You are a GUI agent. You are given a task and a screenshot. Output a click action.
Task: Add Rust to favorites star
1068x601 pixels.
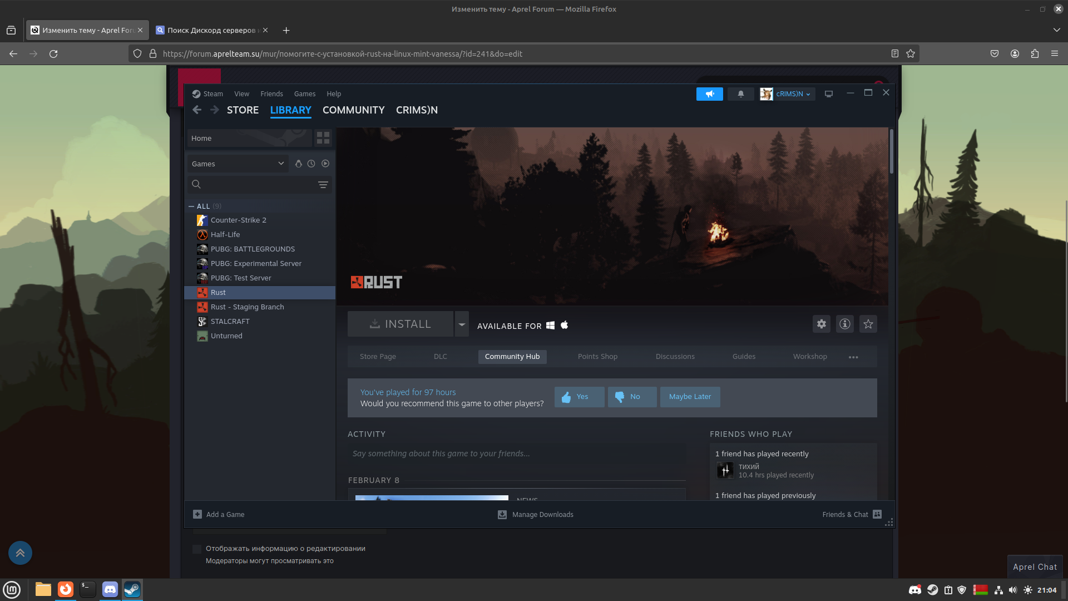868,324
